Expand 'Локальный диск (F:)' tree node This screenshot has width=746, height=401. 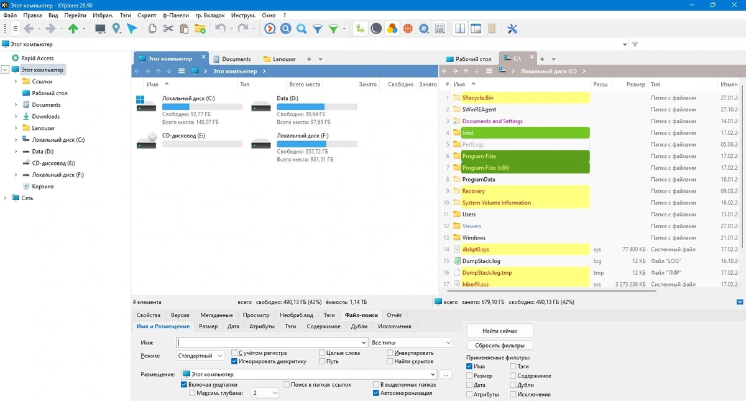click(16, 175)
